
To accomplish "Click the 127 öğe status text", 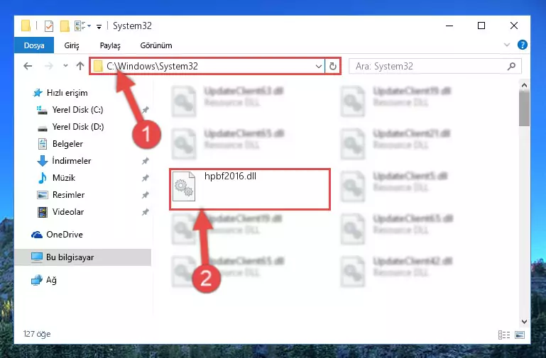I will point(36,334).
